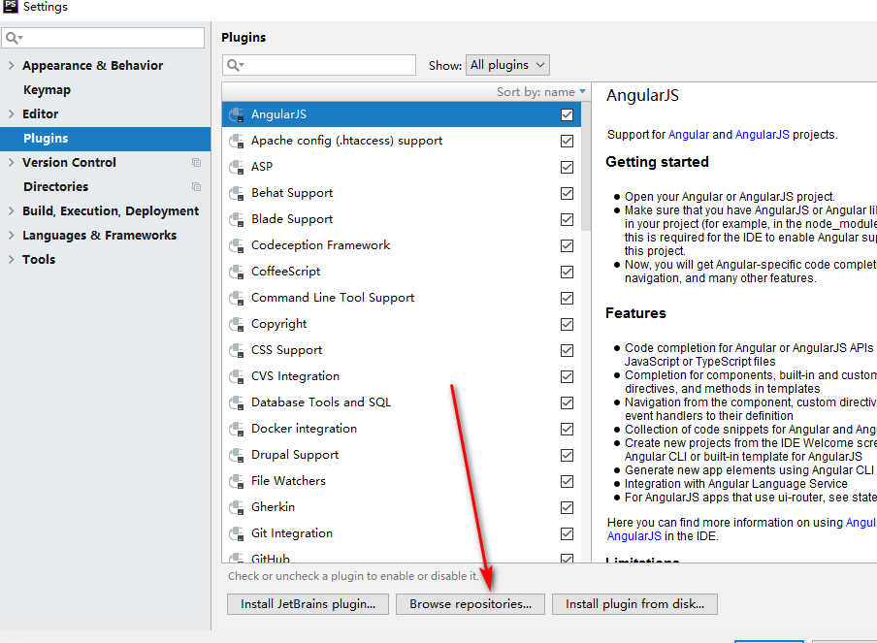The width and height of the screenshot is (877, 643).
Task: Select the Keymap settings page
Action: point(47,90)
